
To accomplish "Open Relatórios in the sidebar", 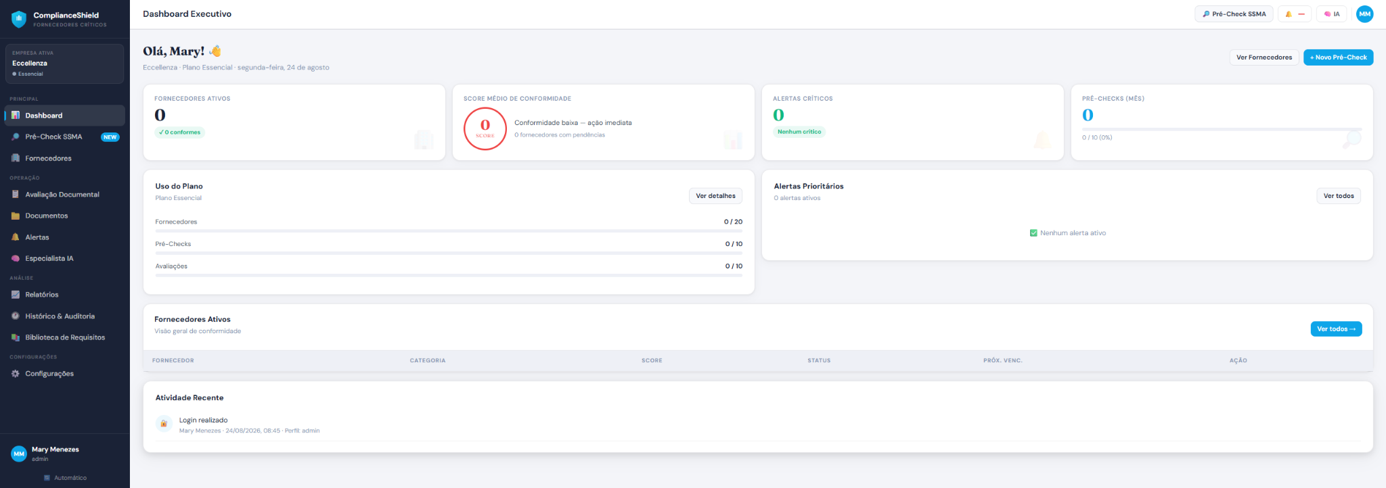I will (65, 295).
